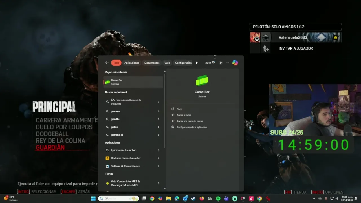The width and height of the screenshot is (361, 203).
Task: Click Anclar a la barra de tareas
Action: [190, 121]
